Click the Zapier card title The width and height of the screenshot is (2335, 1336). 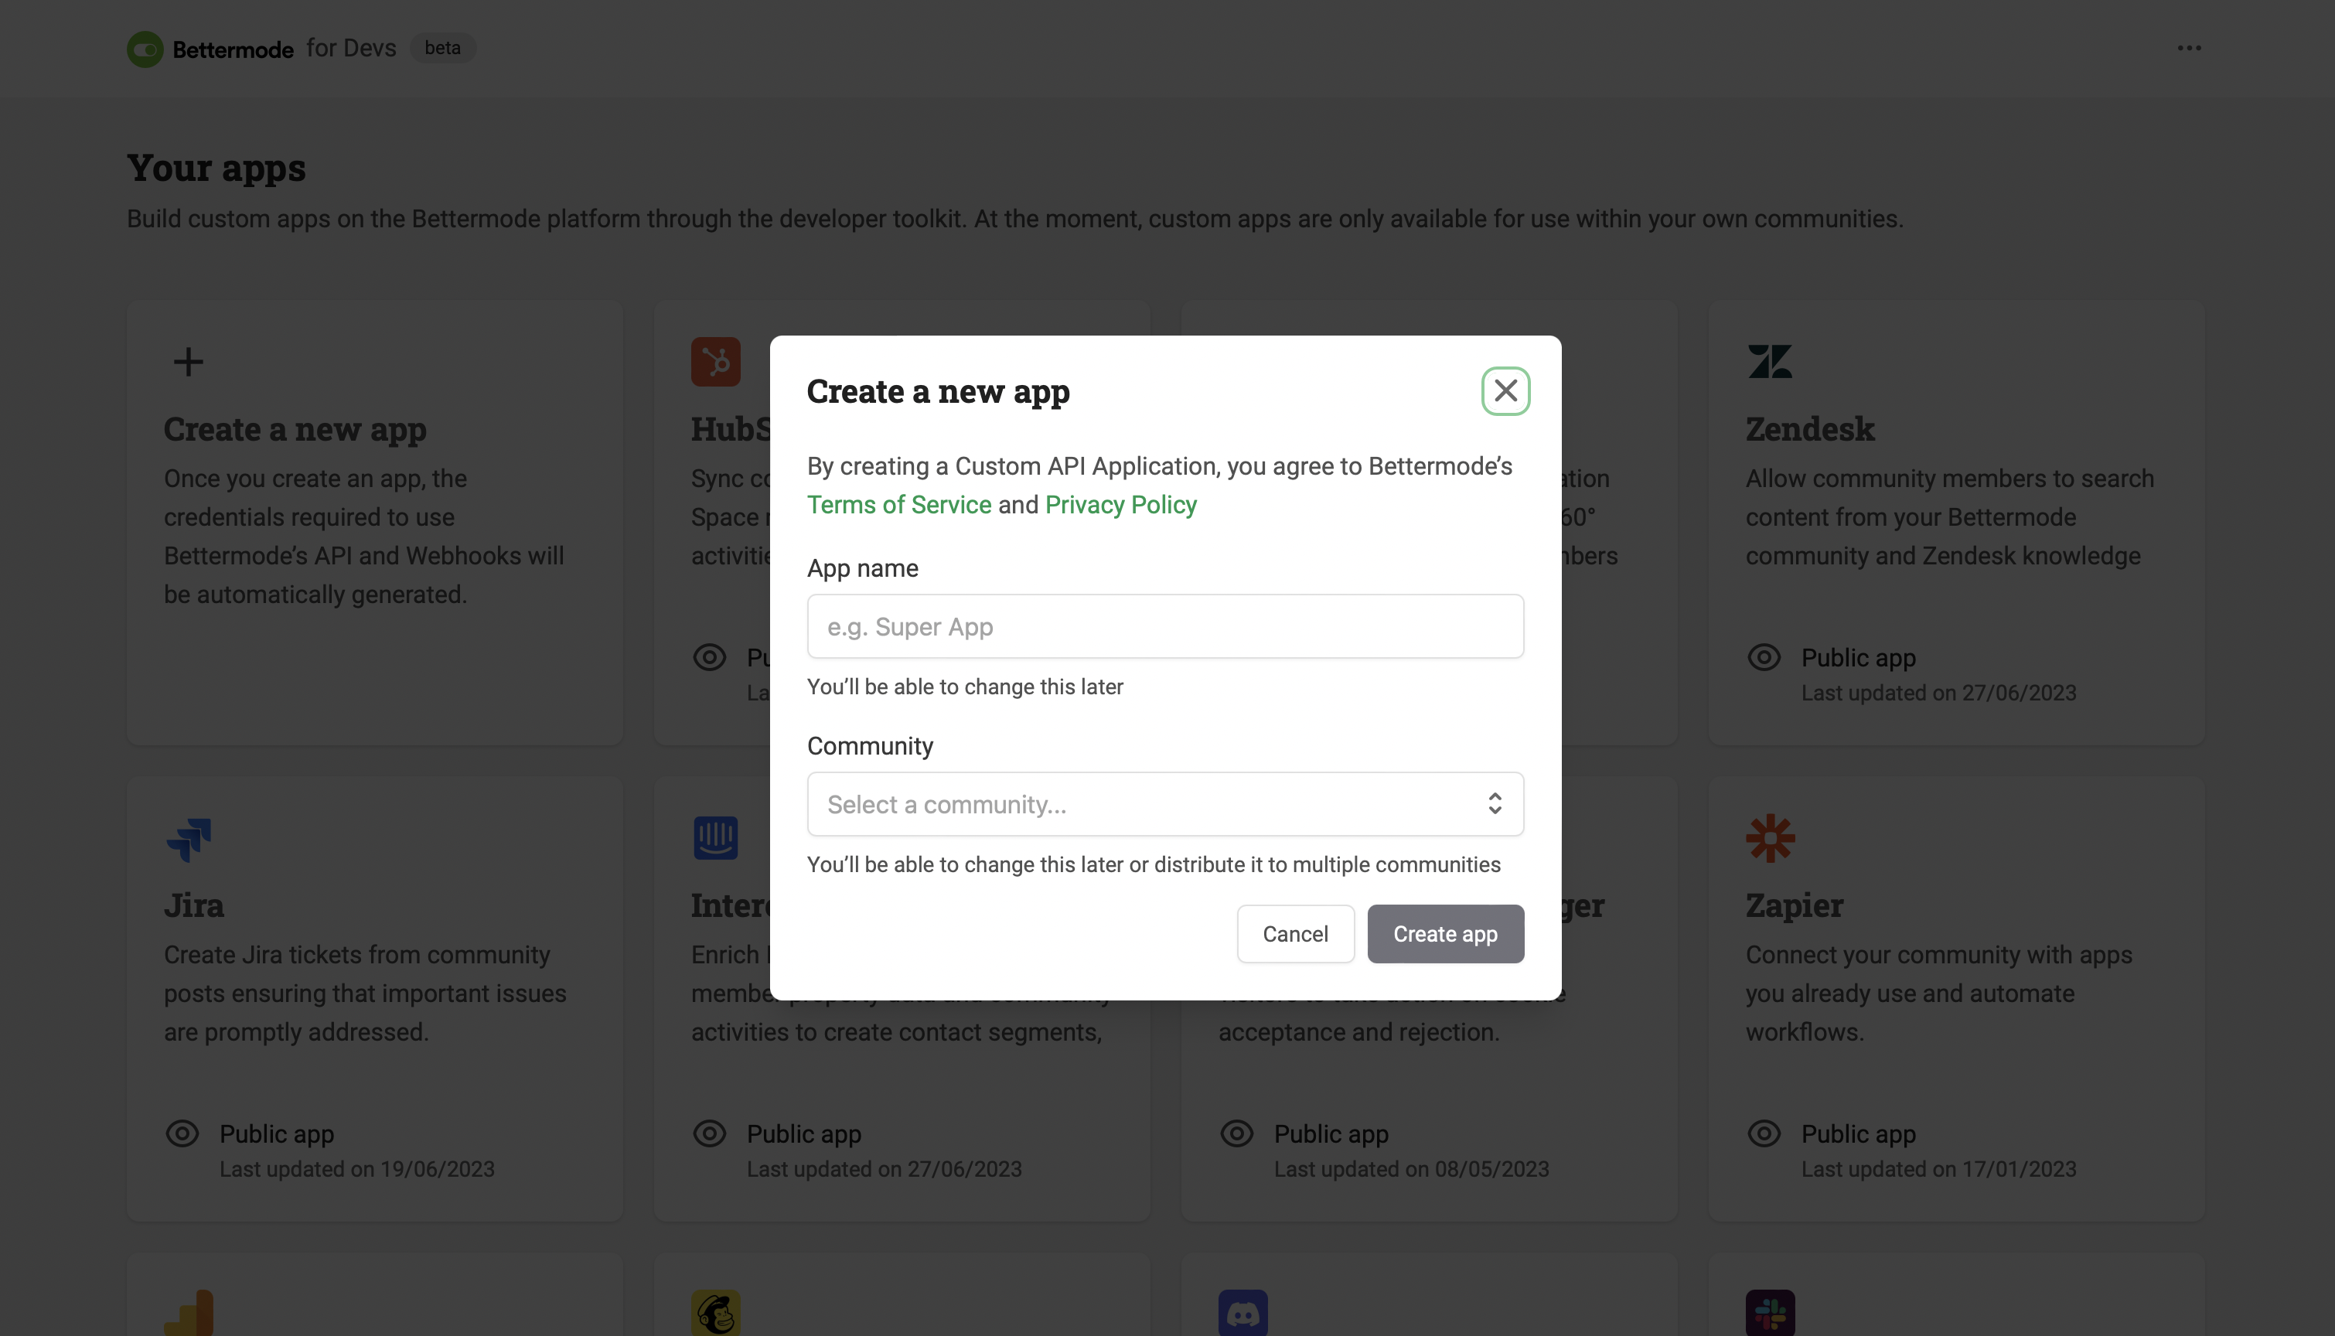click(x=1794, y=905)
